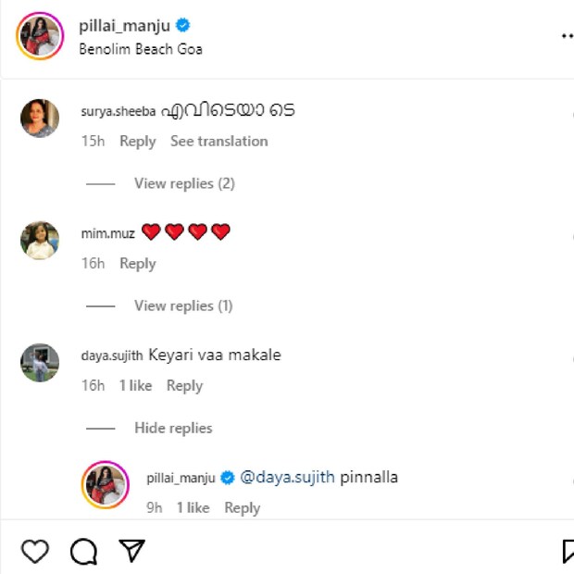This screenshot has width=574, height=574.
Task: Reply to mim.muz's comment
Action: coord(138,264)
